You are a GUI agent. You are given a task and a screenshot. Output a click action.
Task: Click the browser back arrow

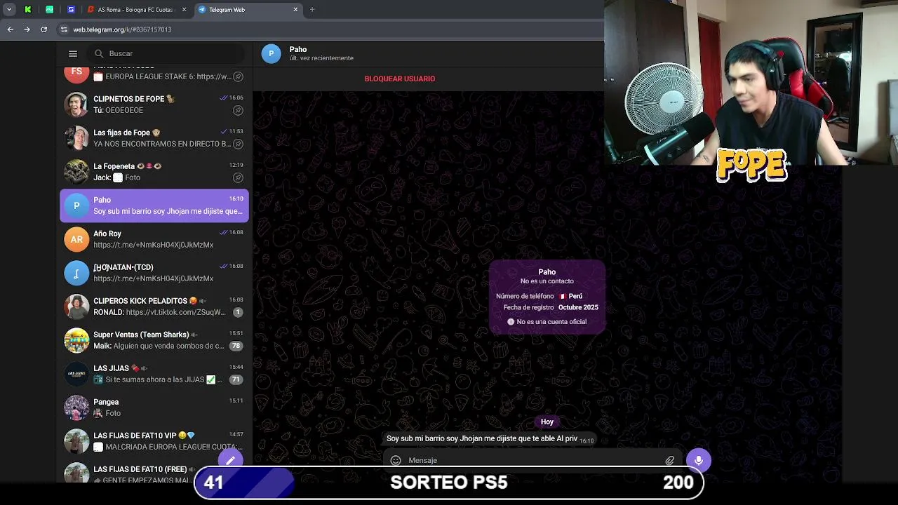(x=11, y=29)
